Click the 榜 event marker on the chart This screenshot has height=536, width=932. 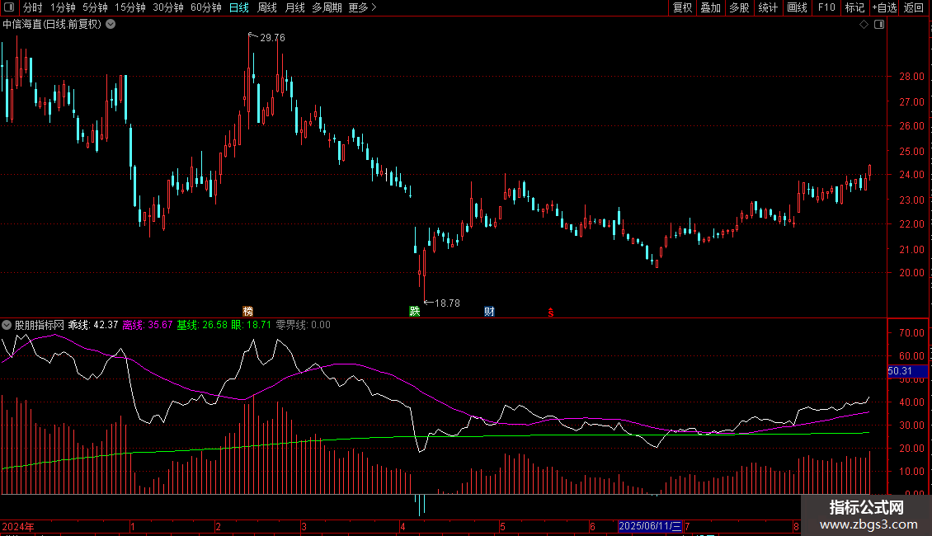click(x=248, y=312)
